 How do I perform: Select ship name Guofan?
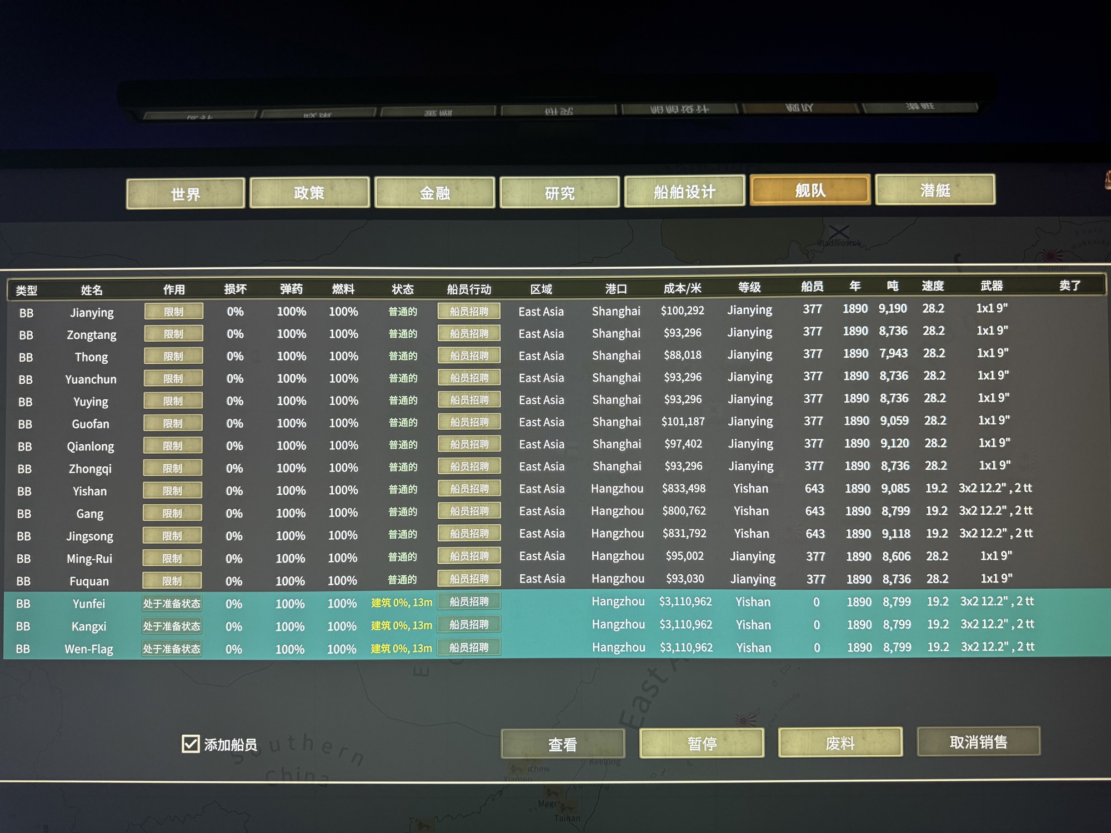click(x=91, y=424)
